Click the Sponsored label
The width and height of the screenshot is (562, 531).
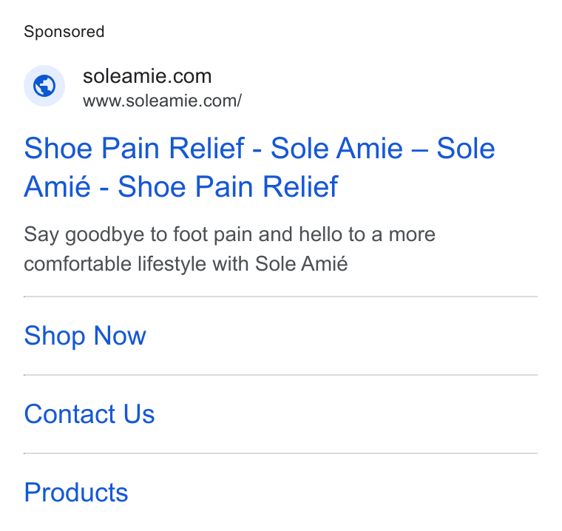point(64,32)
